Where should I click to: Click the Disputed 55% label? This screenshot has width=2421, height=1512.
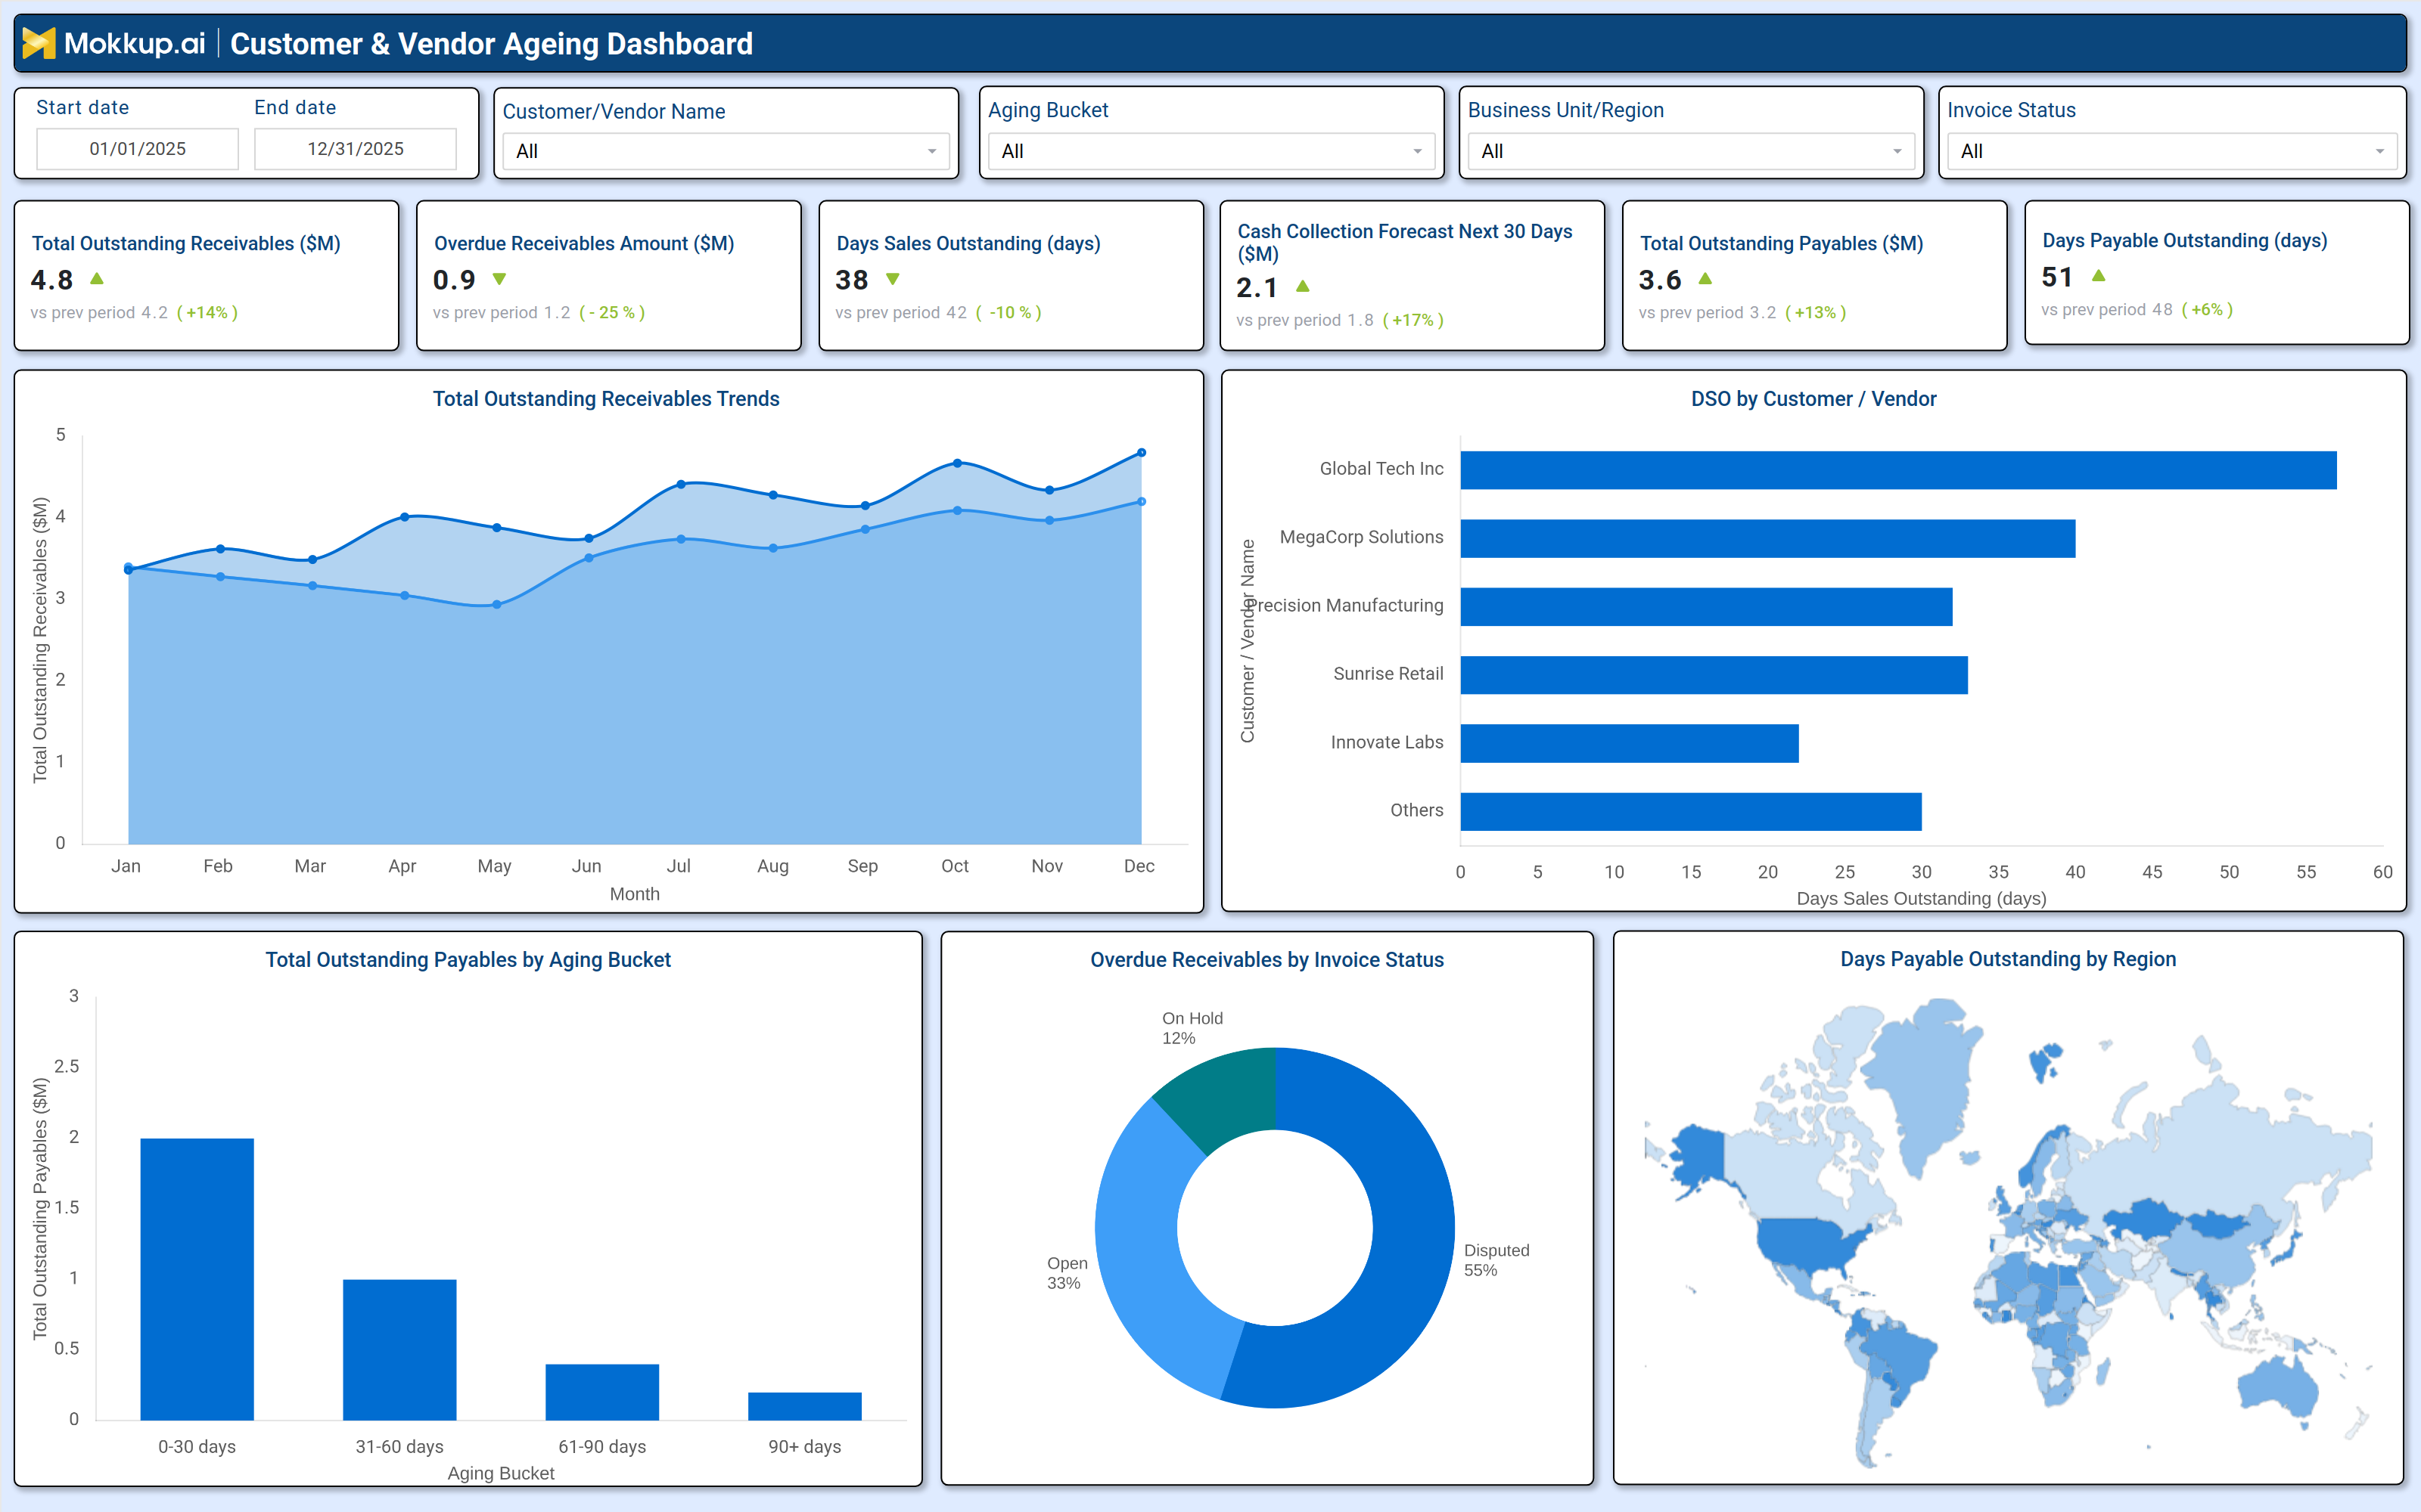(x=1496, y=1260)
